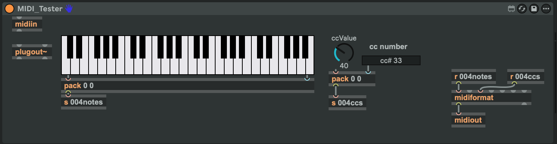Click the blue hand icon beside MIDI_Tester
557x144 pixels.
click(69, 8)
